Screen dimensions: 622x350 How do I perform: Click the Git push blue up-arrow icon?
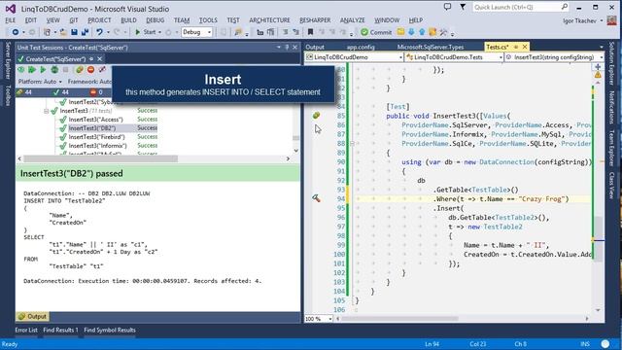(422, 32)
